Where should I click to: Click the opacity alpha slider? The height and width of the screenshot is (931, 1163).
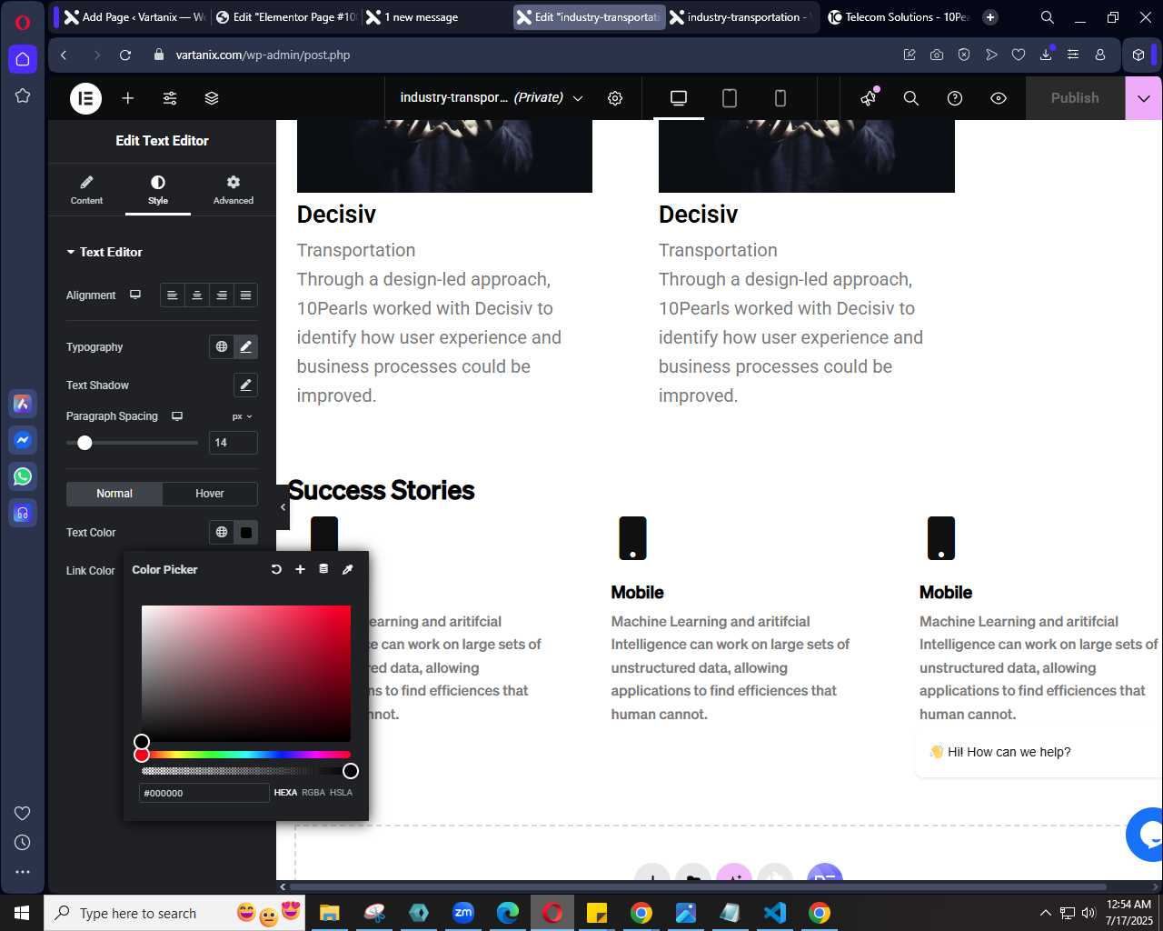[246, 771]
